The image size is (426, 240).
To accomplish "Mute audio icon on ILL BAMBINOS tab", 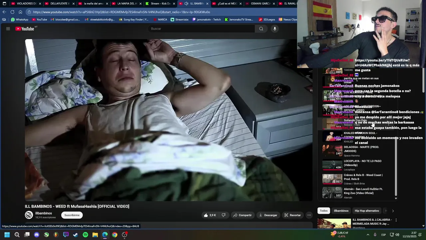I will coord(186,4).
